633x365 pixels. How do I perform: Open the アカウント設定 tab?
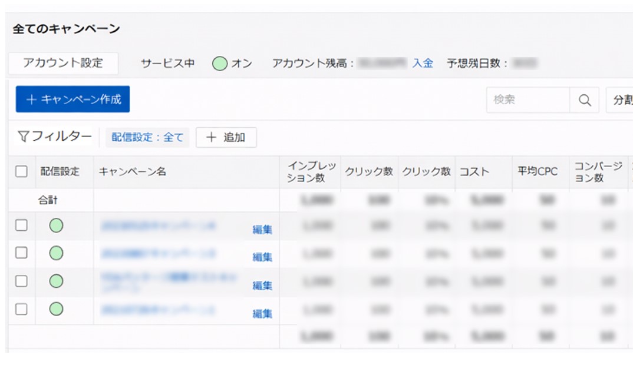(x=63, y=63)
